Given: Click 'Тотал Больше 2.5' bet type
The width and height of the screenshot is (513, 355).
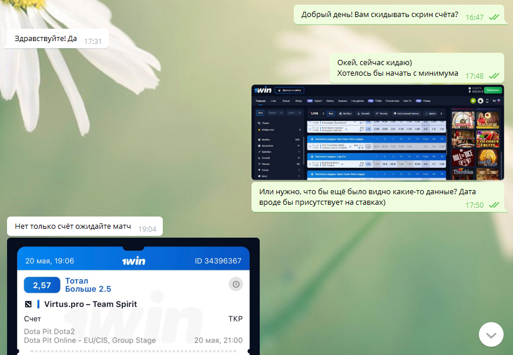Looking at the screenshot, I should pos(88,285).
